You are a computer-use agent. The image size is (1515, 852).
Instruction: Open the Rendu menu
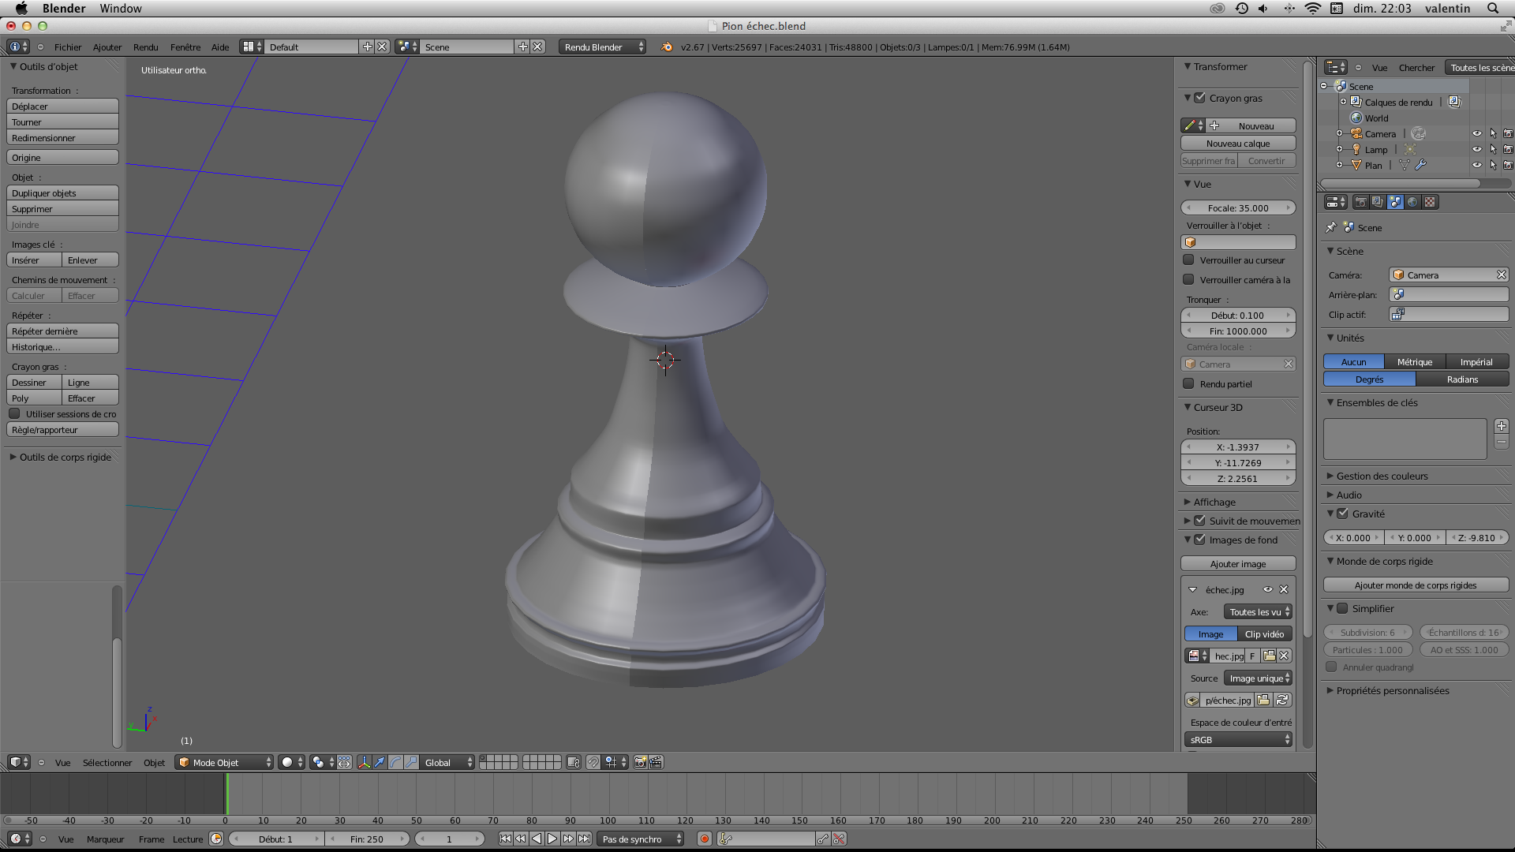[x=145, y=47]
